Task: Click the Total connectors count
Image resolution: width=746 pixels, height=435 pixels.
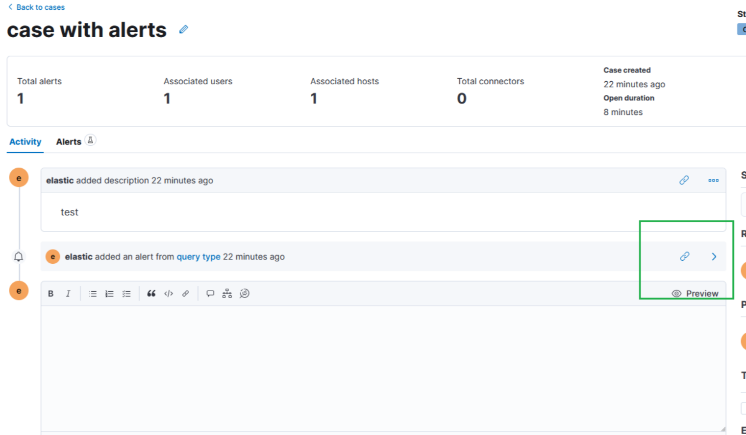Action: pyautogui.click(x=462, y=99)
